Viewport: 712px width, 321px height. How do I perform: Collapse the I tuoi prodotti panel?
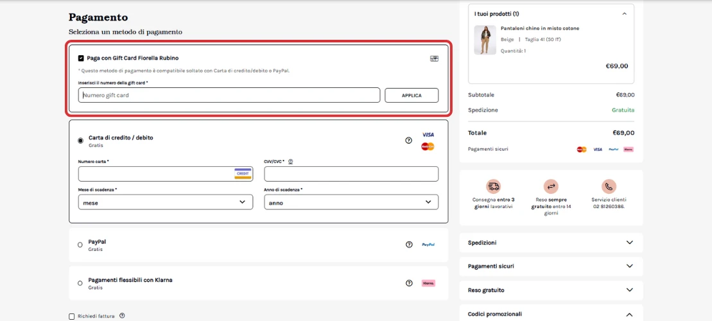coord(624,13)
